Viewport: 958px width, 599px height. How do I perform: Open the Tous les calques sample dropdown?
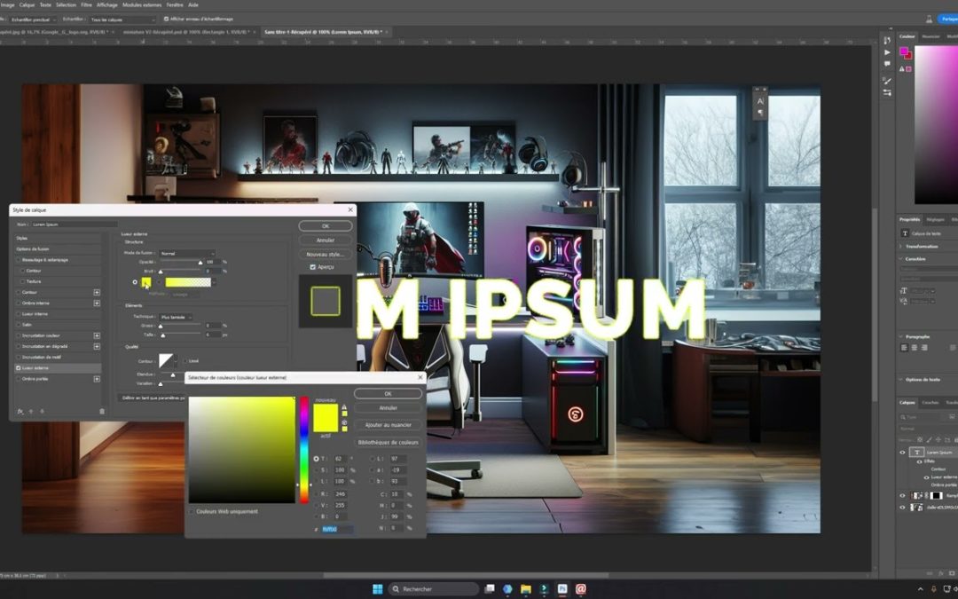(x=122, y=20)
